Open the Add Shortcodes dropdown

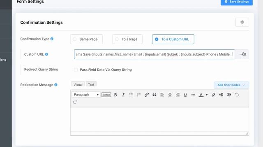(231, 85)
